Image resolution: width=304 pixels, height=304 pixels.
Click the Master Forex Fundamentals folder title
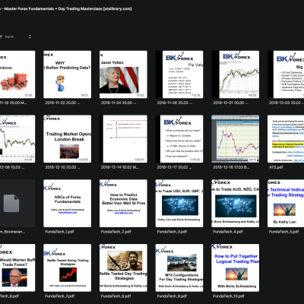(x=66, y=8)
